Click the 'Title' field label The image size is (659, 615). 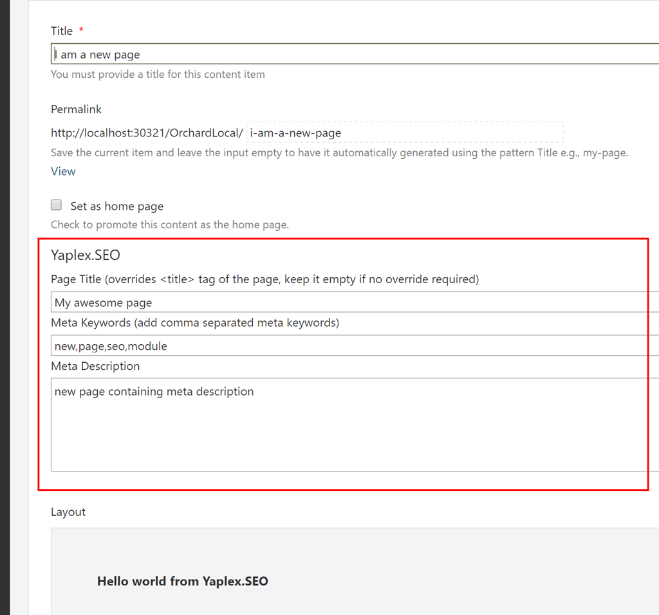[x=62, y=31]
